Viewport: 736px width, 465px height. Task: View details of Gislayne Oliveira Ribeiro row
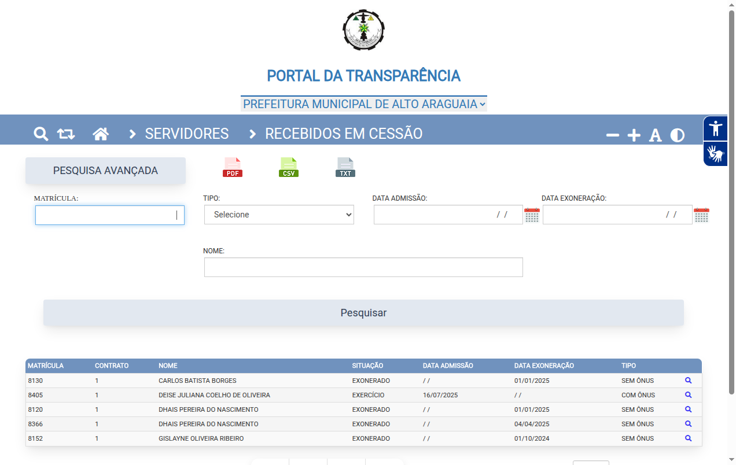pos(689,438)
